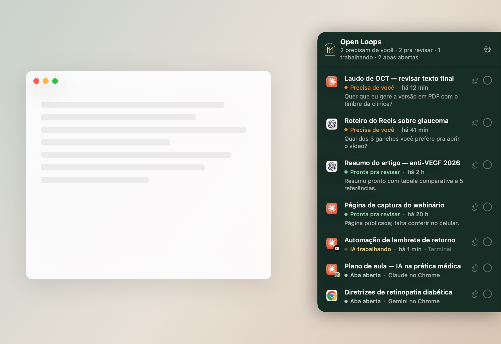The height and width of the screenshot is (344, 501).
Task: Open 'Roteiro do Reels sobre glaucoma' title
Action: tap(396, 121)
